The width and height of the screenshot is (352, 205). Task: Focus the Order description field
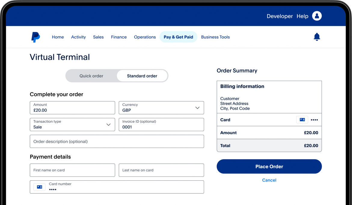coord(117,141)
